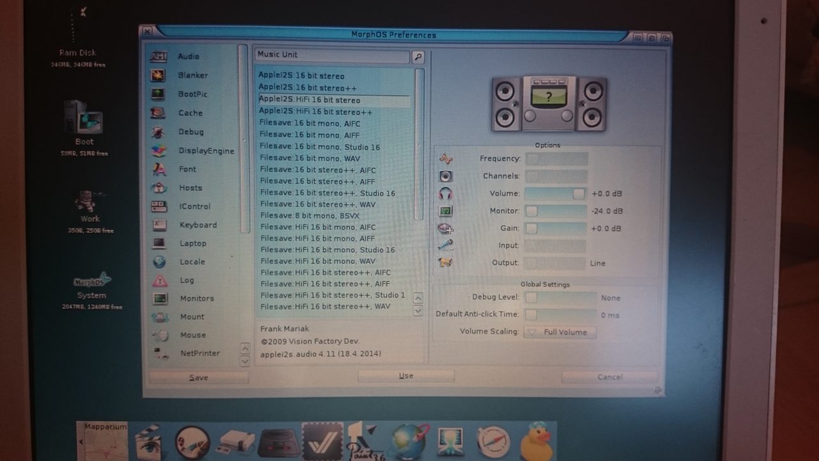
Task: Launch the checkmark stamp dock icon
Action: coord(322,441)
